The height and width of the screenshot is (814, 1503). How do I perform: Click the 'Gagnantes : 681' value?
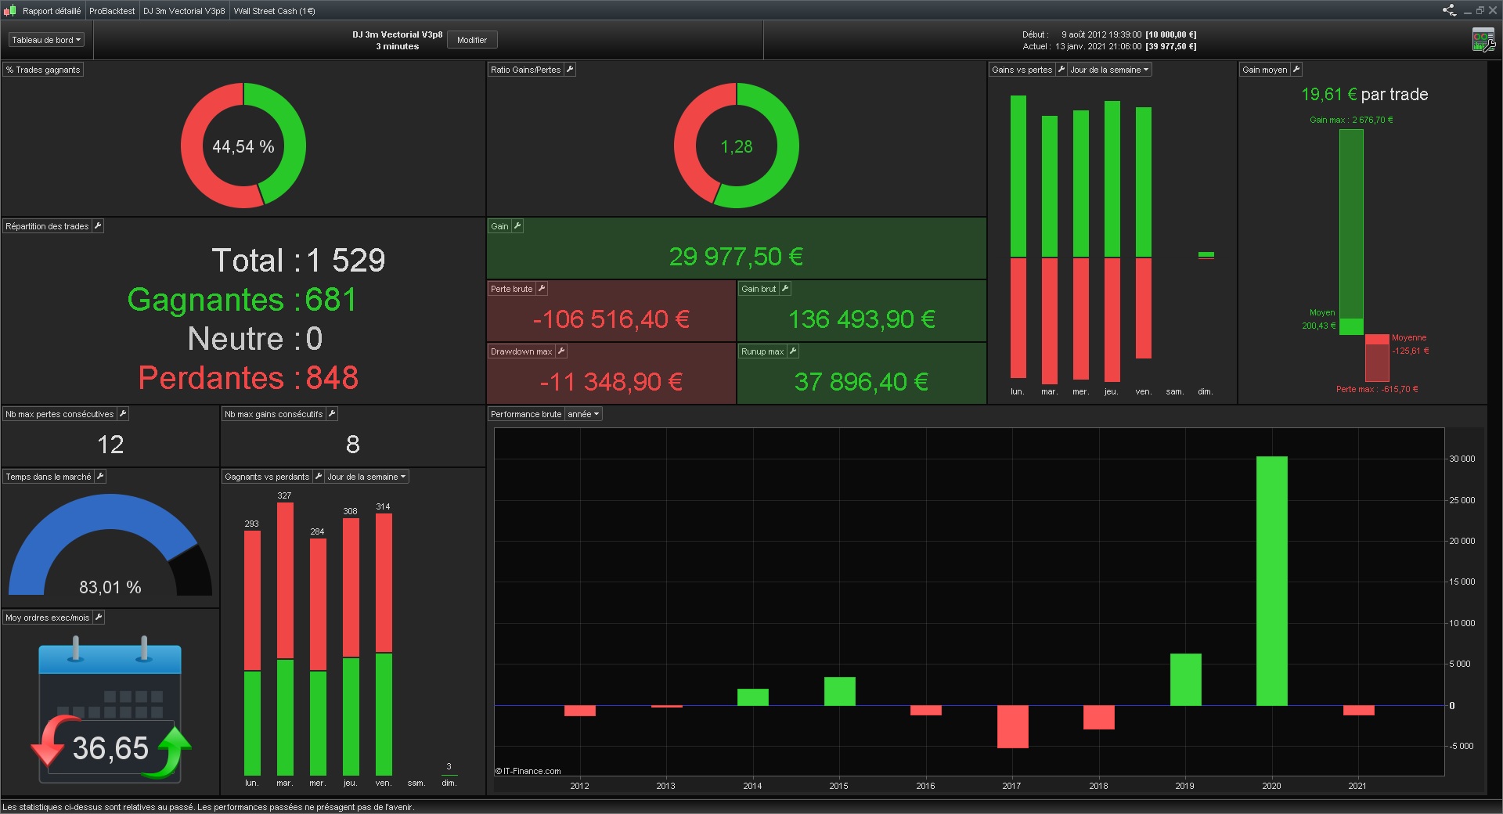(242, 300)
